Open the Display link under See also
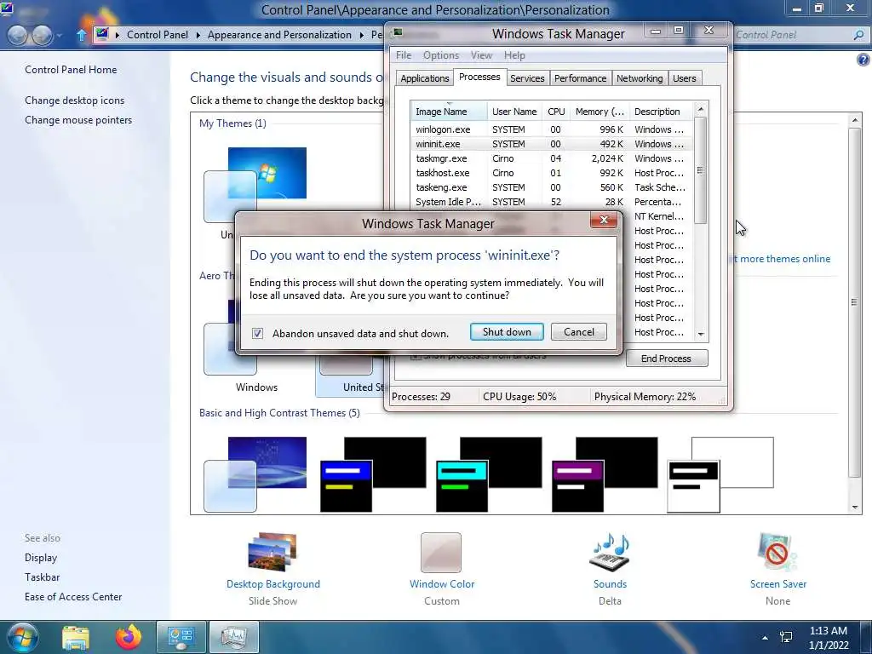The image size is (872, 654). 41,557
